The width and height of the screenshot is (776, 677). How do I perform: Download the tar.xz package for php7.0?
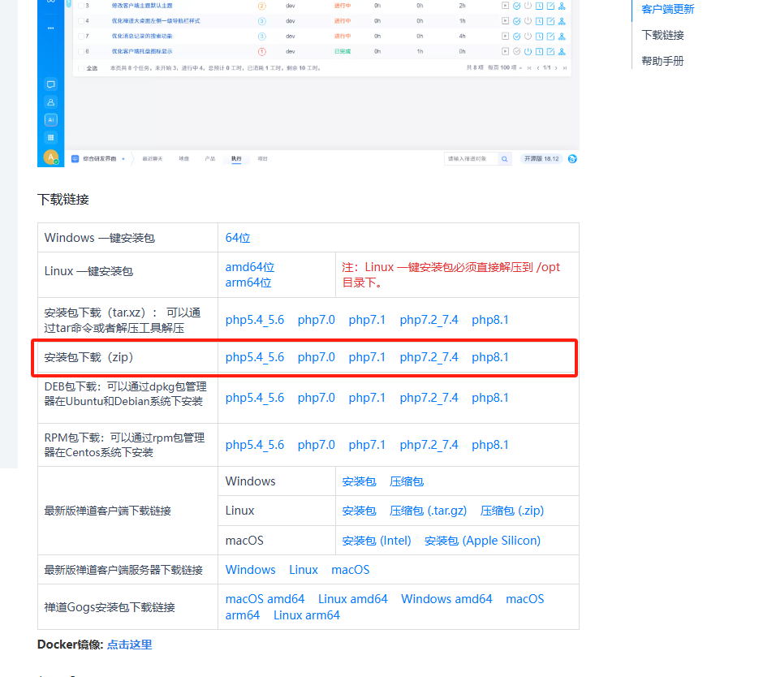point(317,320)
